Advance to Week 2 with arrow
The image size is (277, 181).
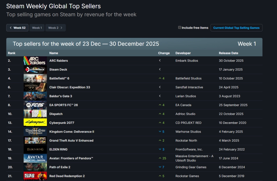pyautogui.click(x=56, y=28)
